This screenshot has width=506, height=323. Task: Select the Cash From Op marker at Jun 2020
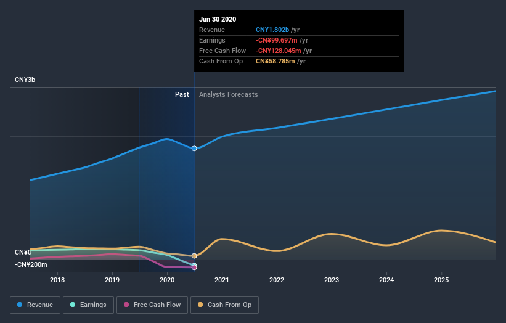(x=194, y=256)
